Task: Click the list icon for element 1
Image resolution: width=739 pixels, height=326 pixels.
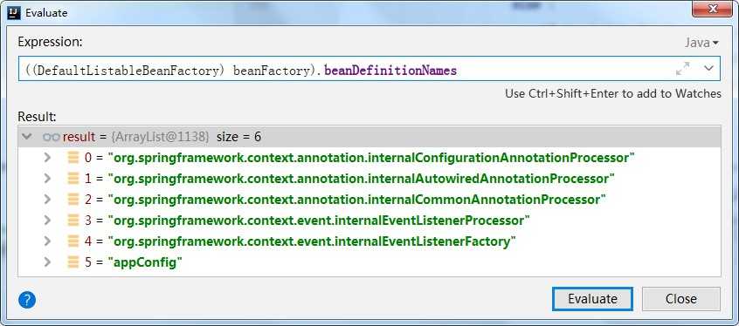Action: (x=73, y=179)
